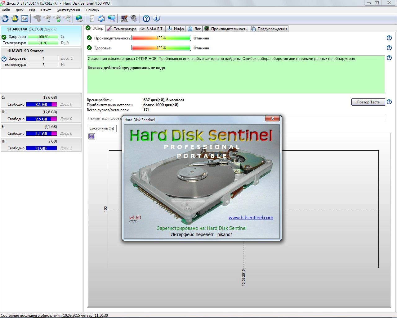Click the green disk status description box
The image size is (397, 318).
click(236, 75)
